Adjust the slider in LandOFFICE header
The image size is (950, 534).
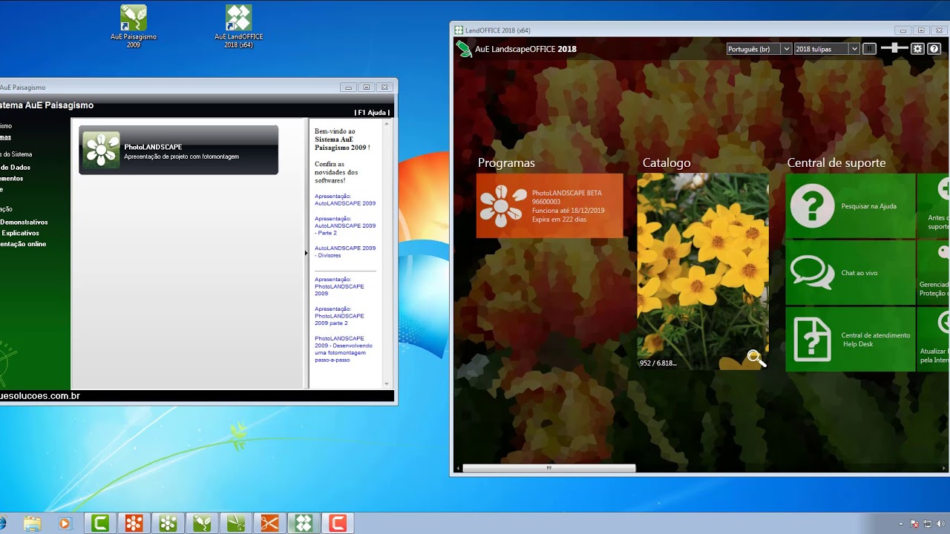pyautogui.click(x=894, y=48)
